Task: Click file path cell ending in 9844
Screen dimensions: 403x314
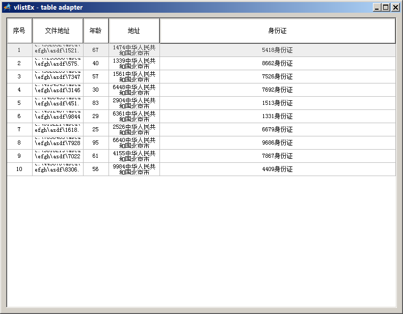Action: (58, 117)
